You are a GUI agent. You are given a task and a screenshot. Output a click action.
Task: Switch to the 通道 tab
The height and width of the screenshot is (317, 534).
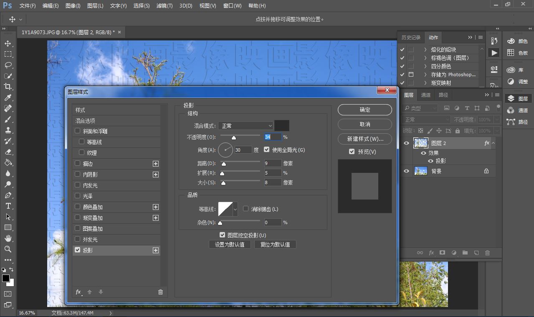tap(425, 95)
